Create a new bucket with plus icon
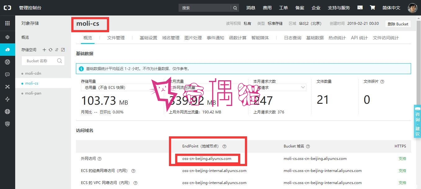421x189 pixels. [x=44, y=50]
